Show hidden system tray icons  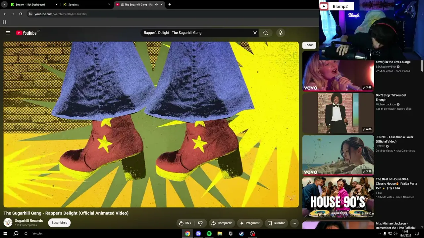379,234
